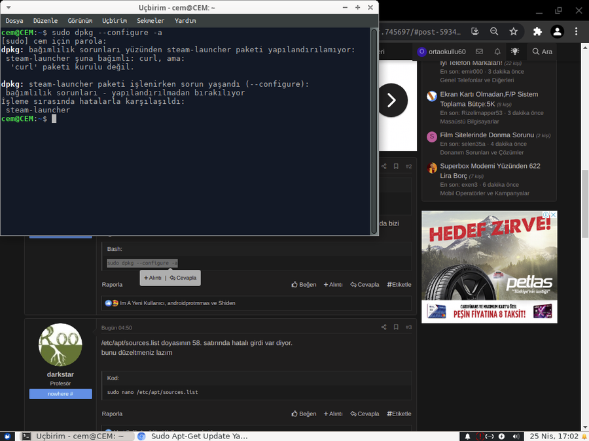
Task: Click the install app icon in address bar
Action: (x=475, y=31)
